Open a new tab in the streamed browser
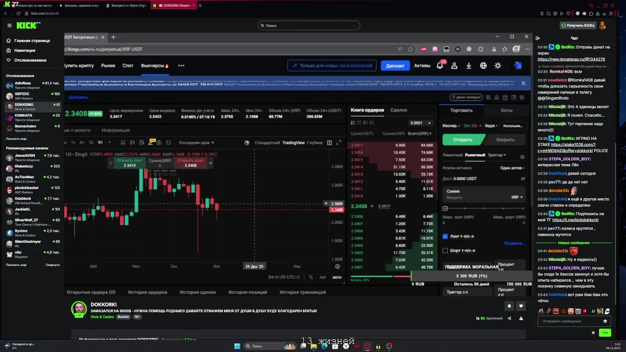 point(113,37)
